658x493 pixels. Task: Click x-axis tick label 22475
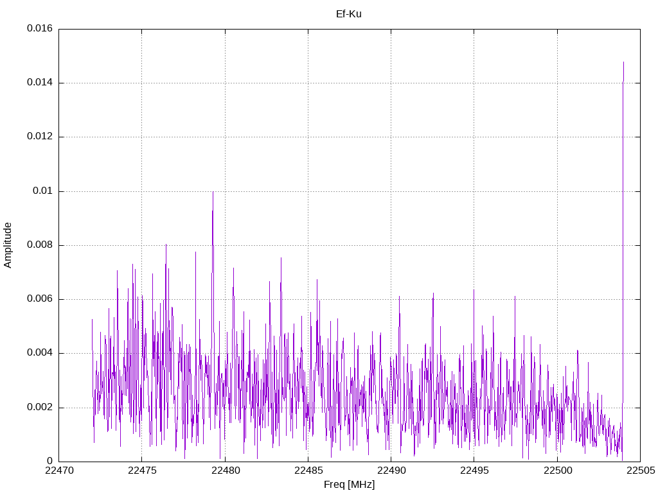142,471
